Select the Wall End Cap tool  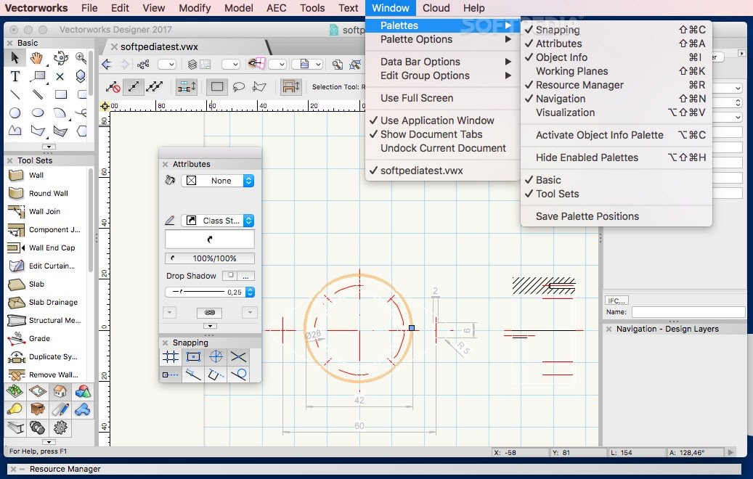click(52, 247)
